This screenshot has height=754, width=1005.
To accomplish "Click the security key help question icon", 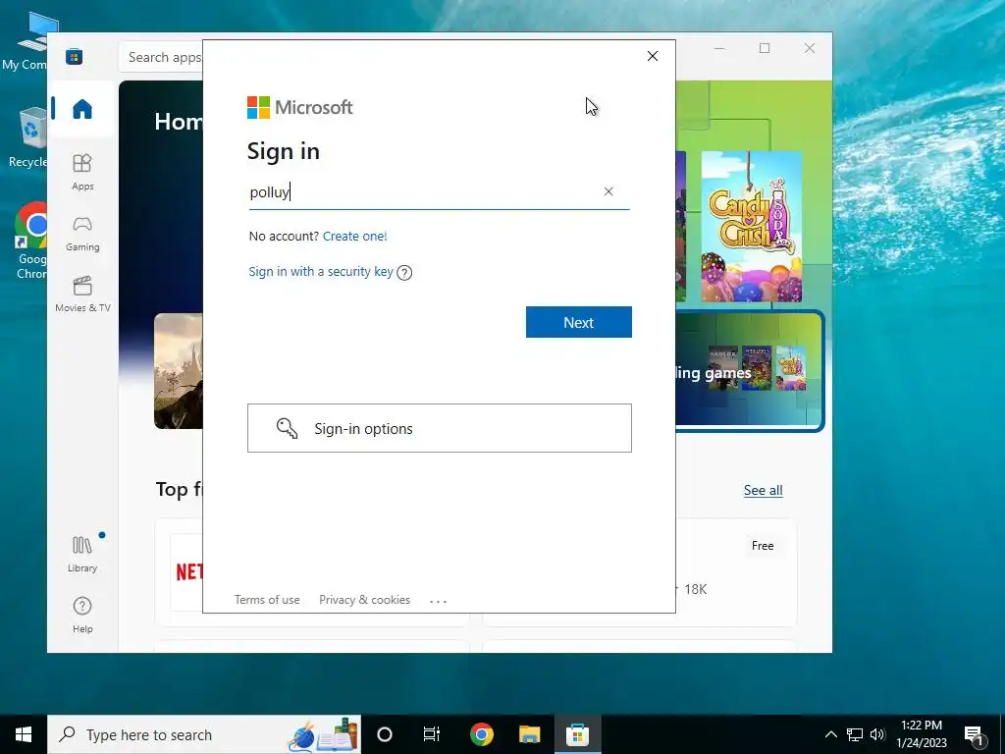I will point(404,273).
